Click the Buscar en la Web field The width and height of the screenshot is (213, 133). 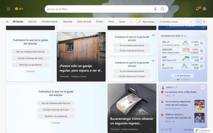click(x=99, y=9)
